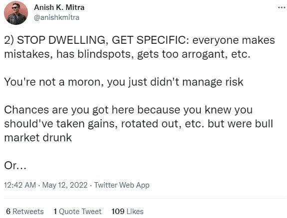Screen dimensions: 287x218
Task: Click the paragraph starting "Chances are you got here"
Action: [x=139, y=123]
